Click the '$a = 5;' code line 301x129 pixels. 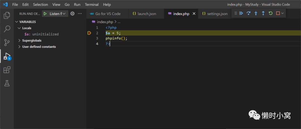coord(113,33)
